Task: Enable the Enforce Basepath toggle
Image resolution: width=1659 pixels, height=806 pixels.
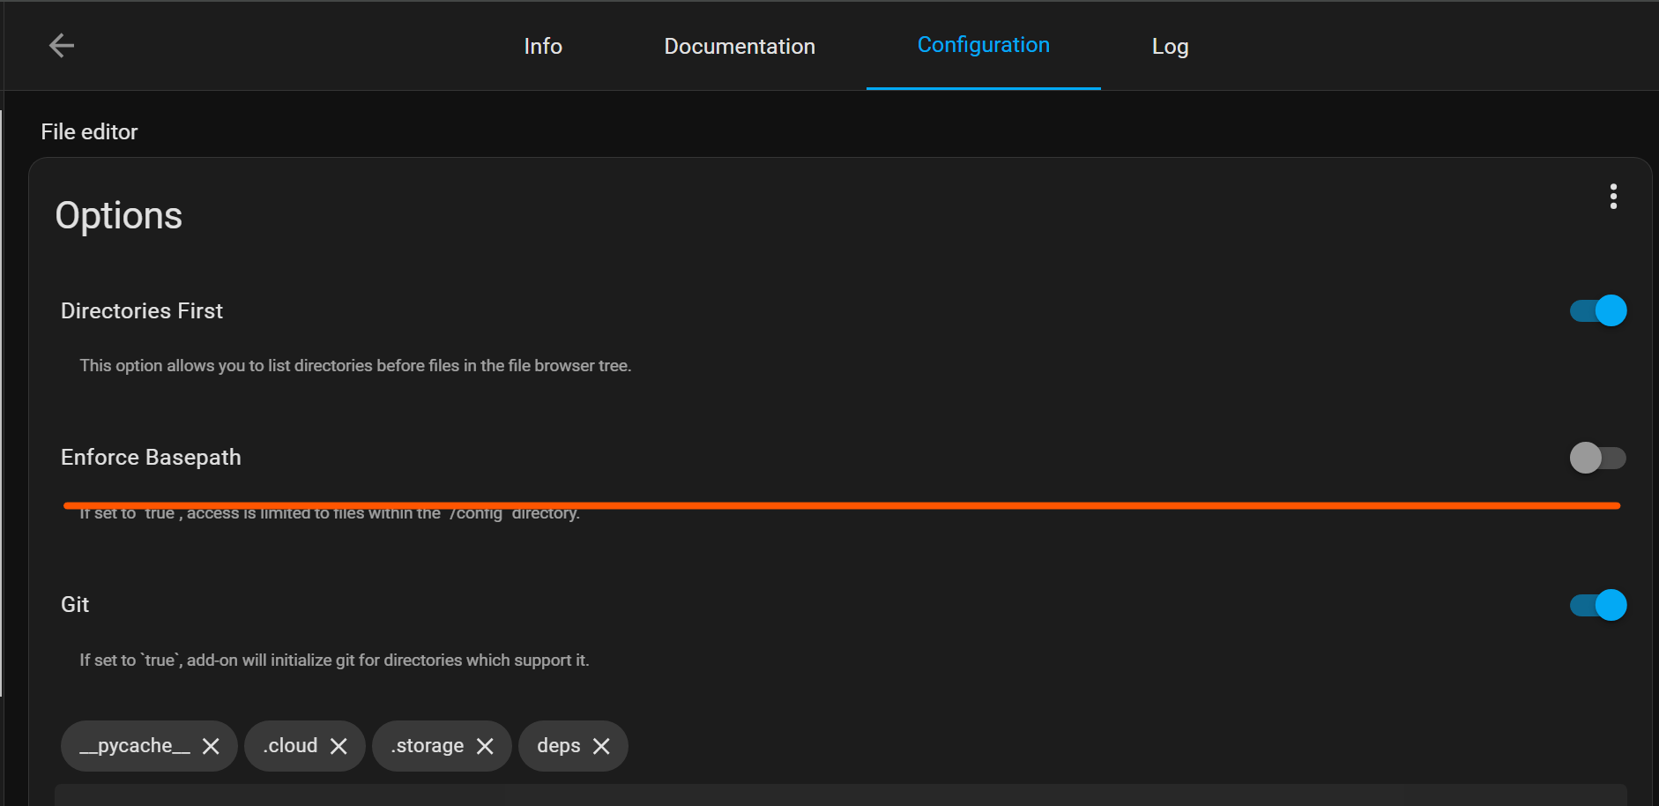Action: (x=1597, y=458)
